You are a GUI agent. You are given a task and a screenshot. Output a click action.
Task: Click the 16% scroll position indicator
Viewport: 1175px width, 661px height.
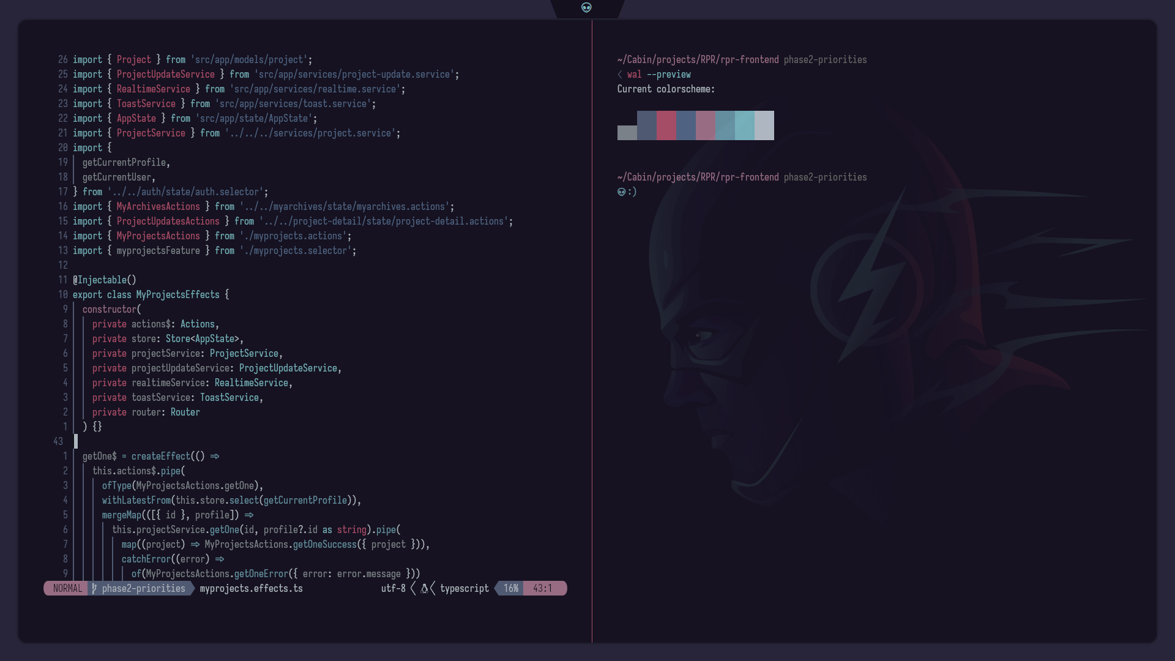[510, 589]
